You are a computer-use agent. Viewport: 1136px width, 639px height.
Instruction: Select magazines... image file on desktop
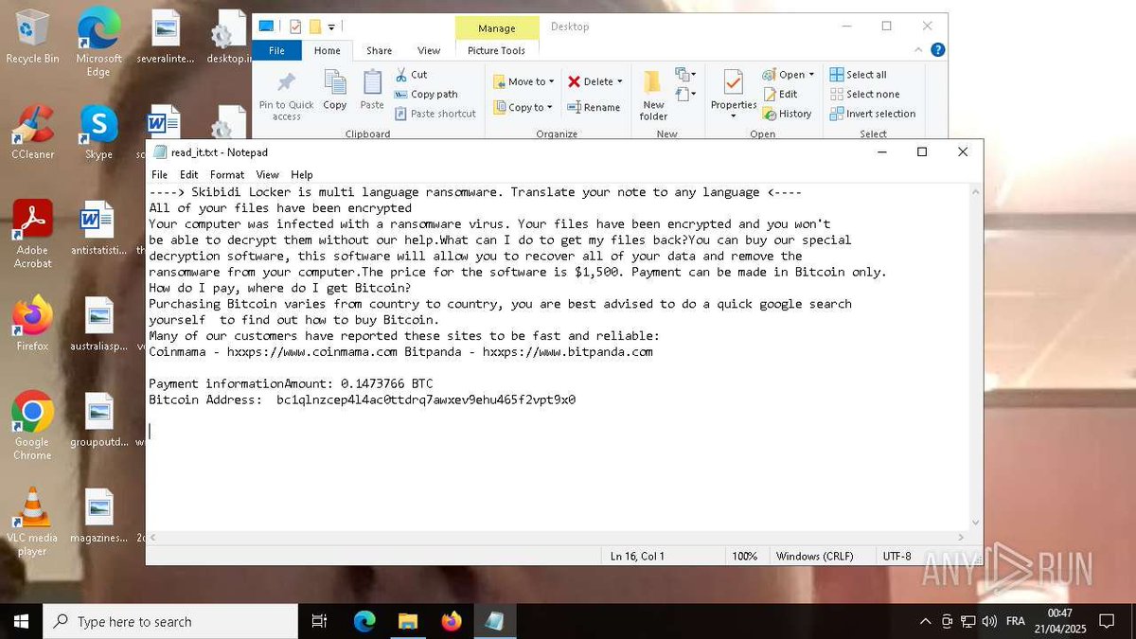pyautogui.click(x=98, y=516)
